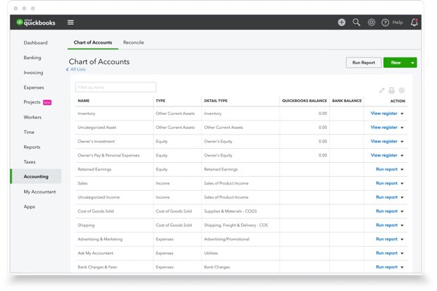Click the QUICKBOOKS BALANCE column header

click(x=304, y=101)
